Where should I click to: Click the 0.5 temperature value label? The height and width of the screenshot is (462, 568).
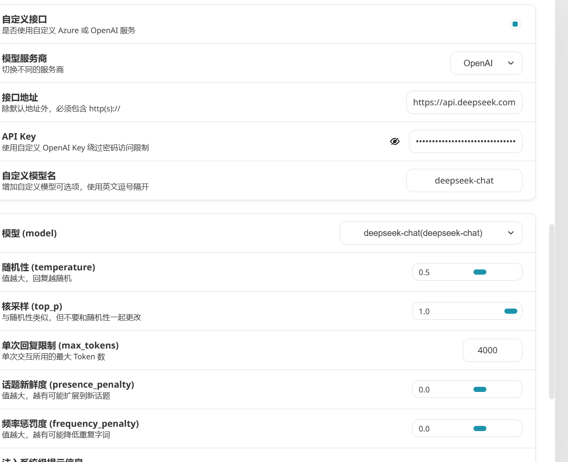(x=424, y=272)
